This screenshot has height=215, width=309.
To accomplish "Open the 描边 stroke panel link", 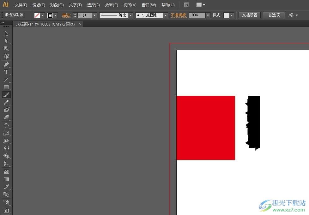I will point(66,15).
